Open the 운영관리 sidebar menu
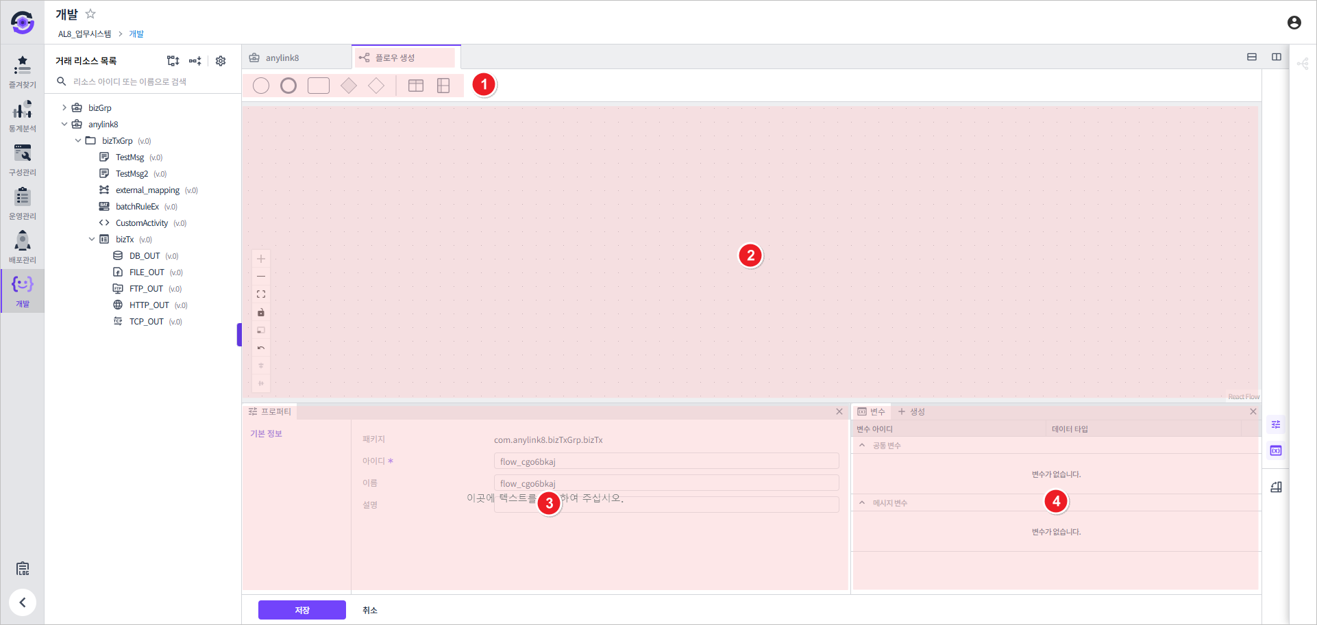The width and height of the screenshot is (1317, 625). point(23,203)
